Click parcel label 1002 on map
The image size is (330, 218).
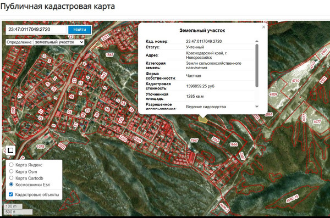tap(62, 146)
